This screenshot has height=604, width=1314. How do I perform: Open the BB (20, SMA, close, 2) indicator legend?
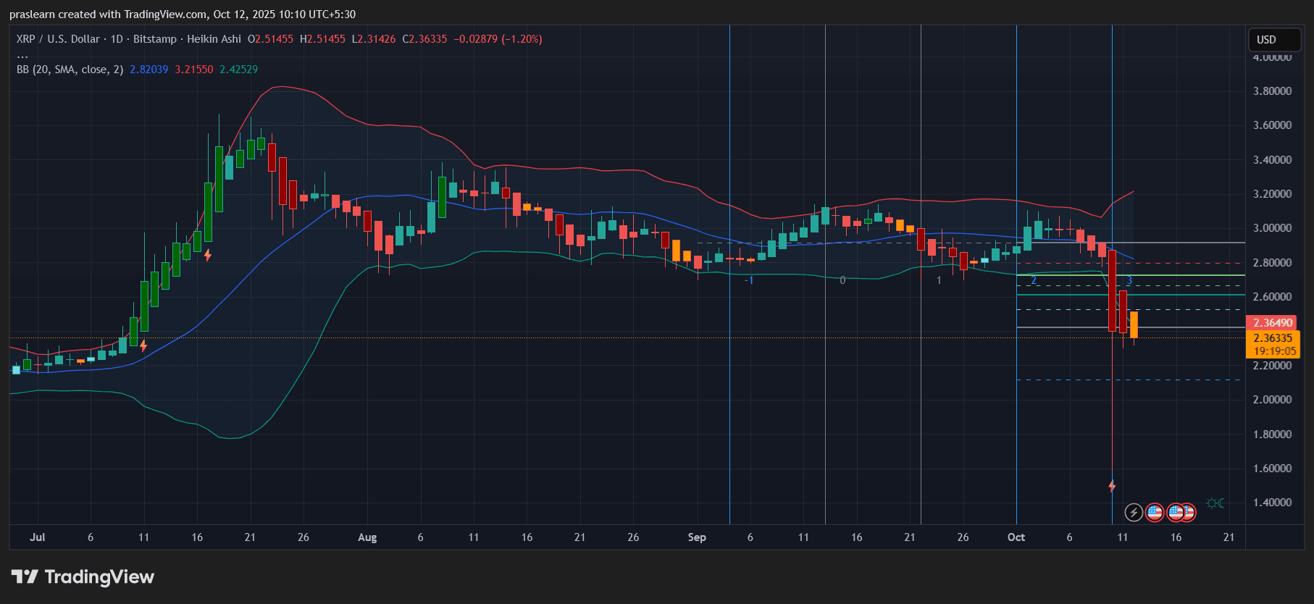click(70, 70)
